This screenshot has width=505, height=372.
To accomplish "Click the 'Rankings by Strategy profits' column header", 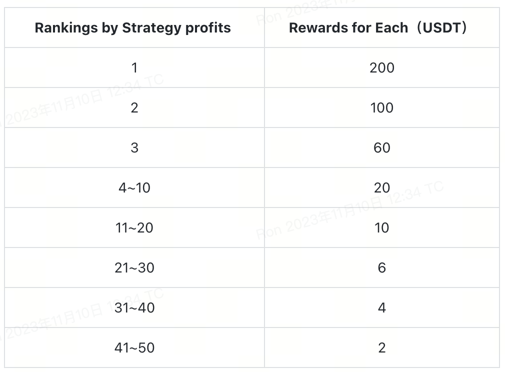I will pyautogui.click(x=133, y=28).
